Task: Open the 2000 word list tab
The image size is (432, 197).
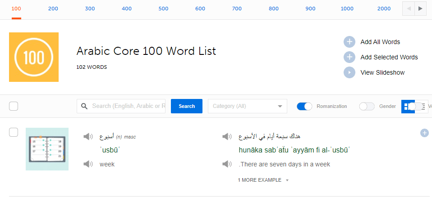Action: tap(384, 9)
